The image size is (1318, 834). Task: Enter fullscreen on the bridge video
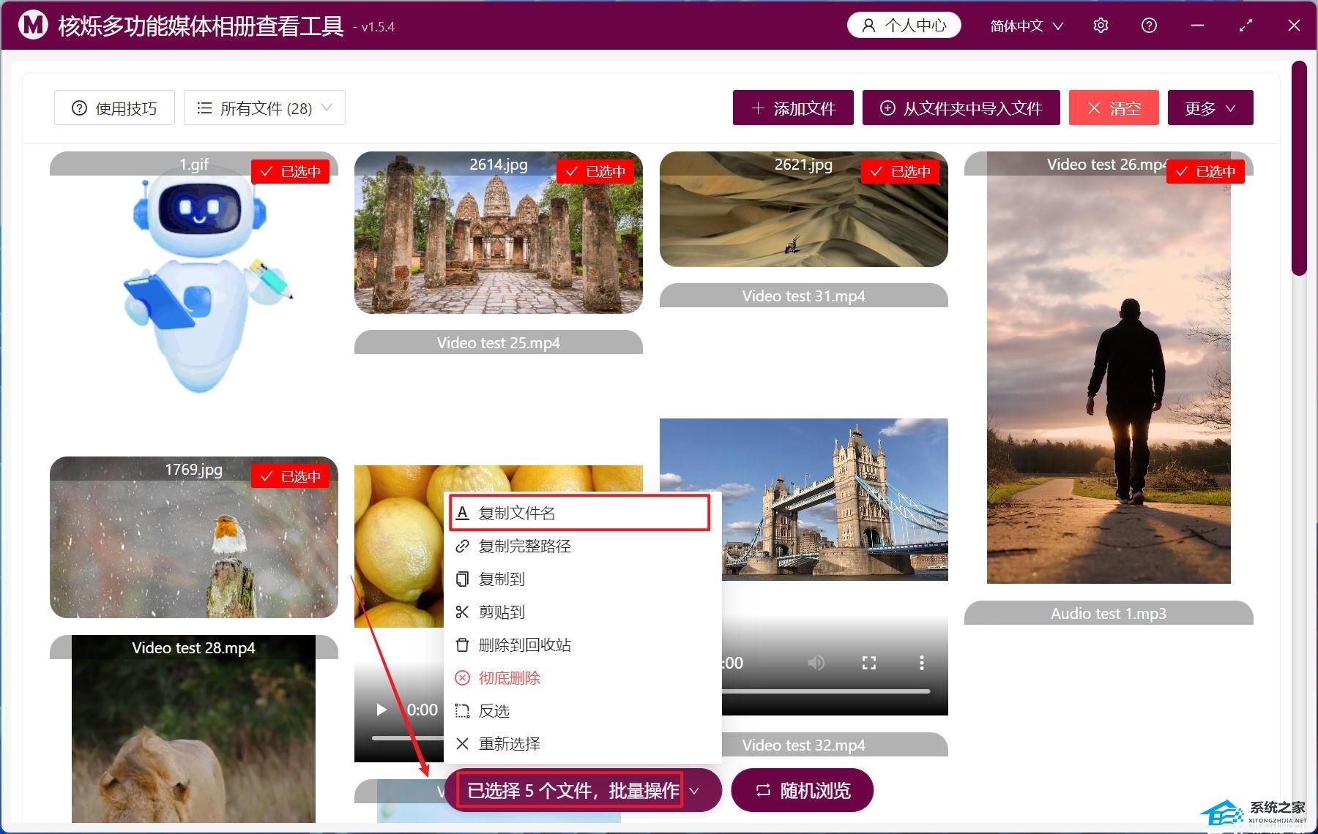coord(869,663)
